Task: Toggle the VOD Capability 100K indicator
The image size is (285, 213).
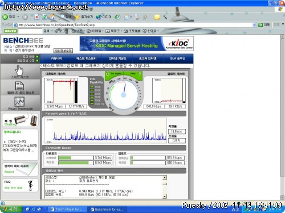Action: click(x=92, y=87)
